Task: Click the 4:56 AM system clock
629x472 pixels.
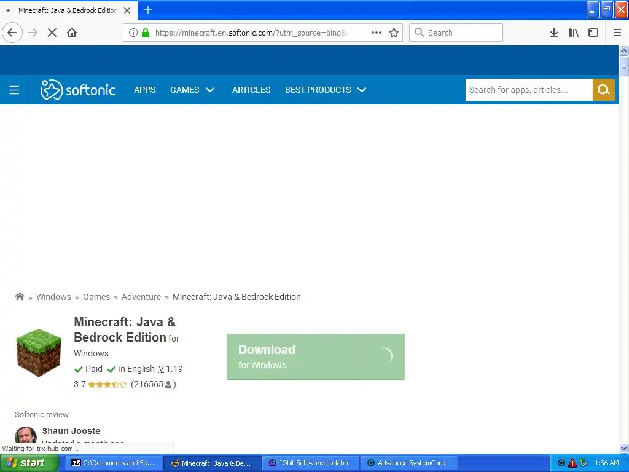Action: pos(606,463)
